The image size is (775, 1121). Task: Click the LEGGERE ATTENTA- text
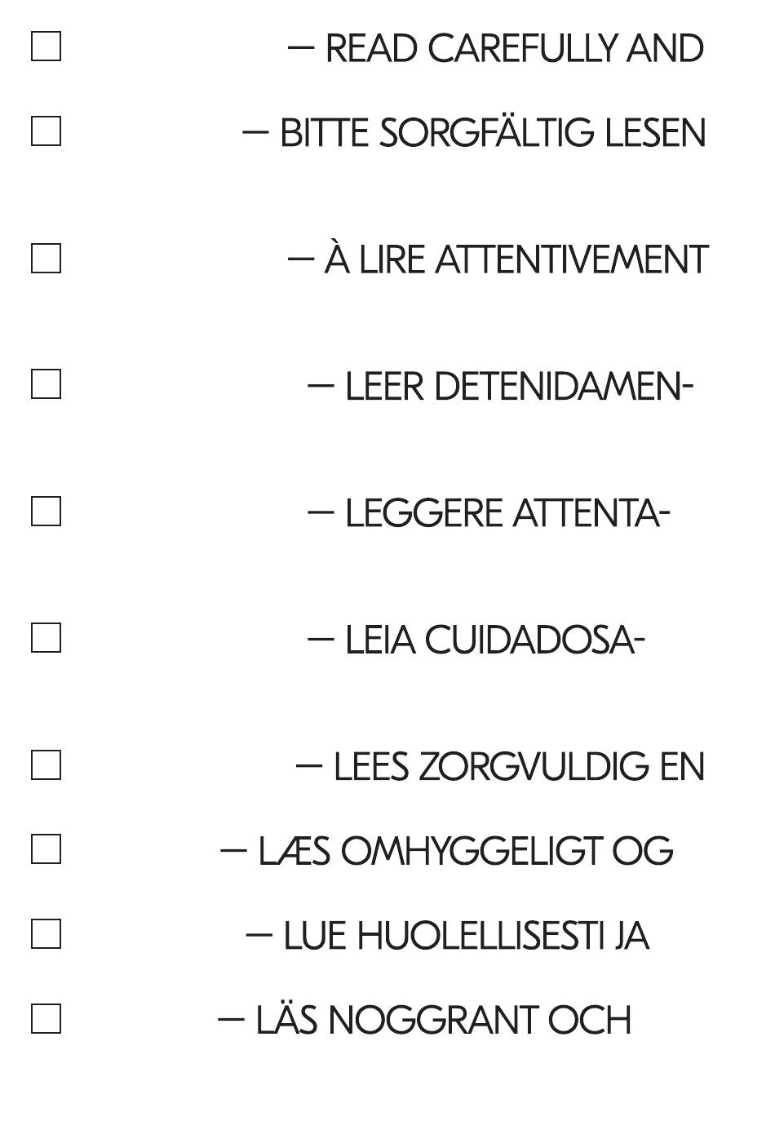point(507,514)
